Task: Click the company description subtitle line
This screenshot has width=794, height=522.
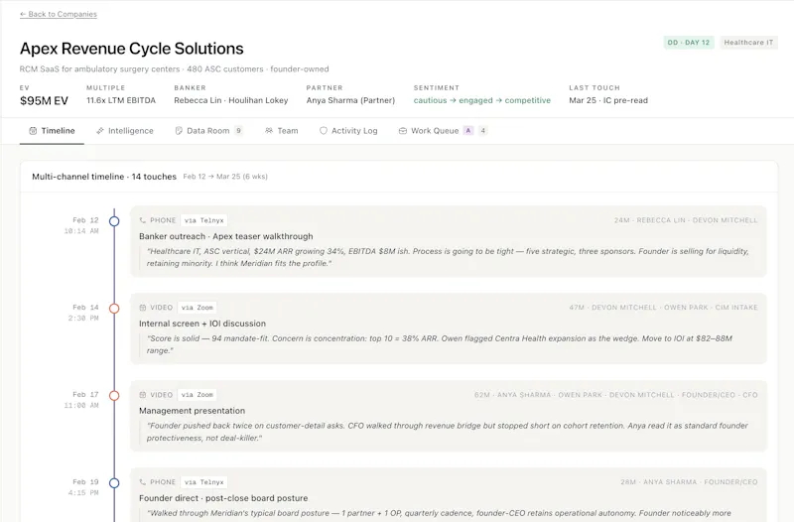Action: (x=175, y=68)
